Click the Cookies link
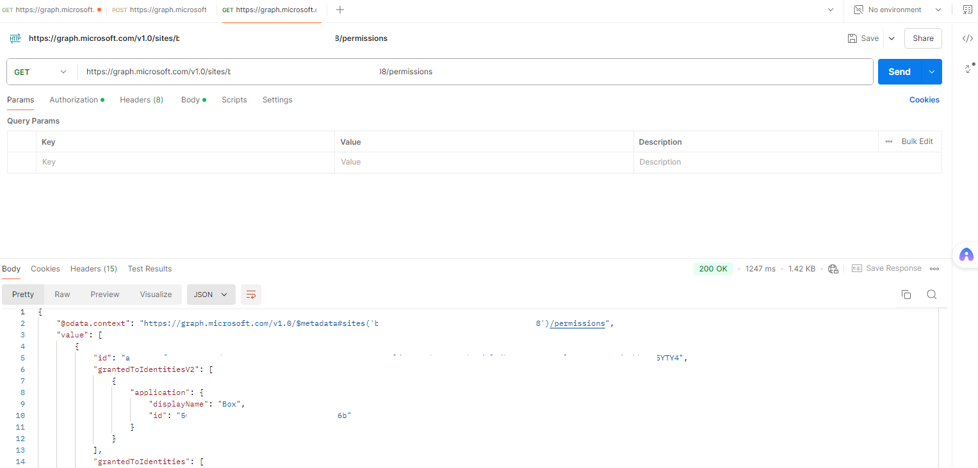The image size is (978, 468). (x=924, y=99)
